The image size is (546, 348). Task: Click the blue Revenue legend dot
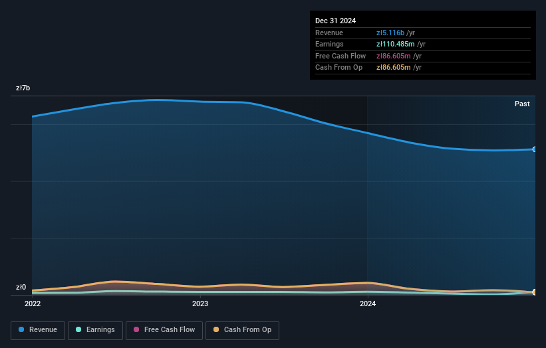click(21, 329)
